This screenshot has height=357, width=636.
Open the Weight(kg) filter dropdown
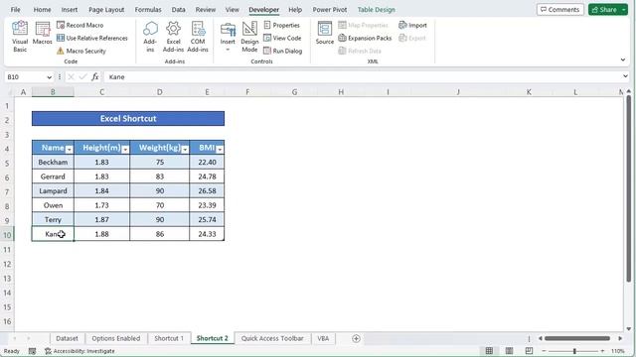[185, 150]
